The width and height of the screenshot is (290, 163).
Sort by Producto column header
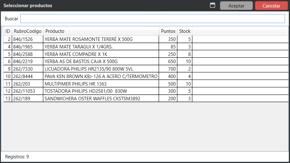click(x=101, y=31)
